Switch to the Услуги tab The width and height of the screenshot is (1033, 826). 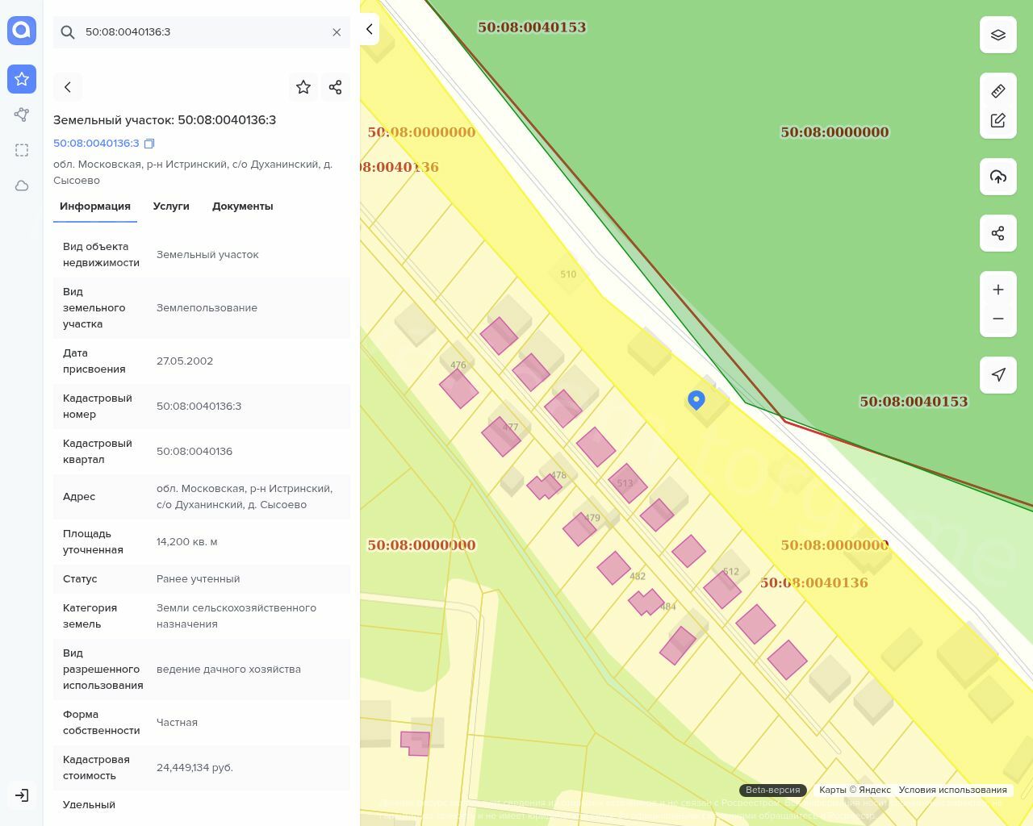coord(171,206)
